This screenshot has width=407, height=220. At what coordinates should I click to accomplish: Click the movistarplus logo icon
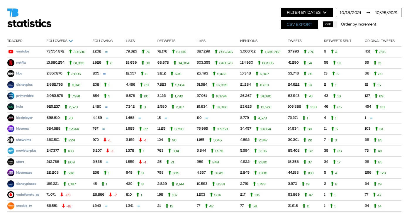11,151
